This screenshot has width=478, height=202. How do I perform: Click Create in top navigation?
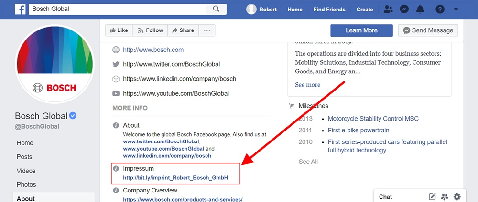coord(365,10)
